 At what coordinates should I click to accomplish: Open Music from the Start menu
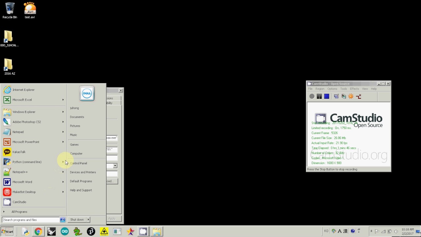pyautogui.click(x=73, y=135)
